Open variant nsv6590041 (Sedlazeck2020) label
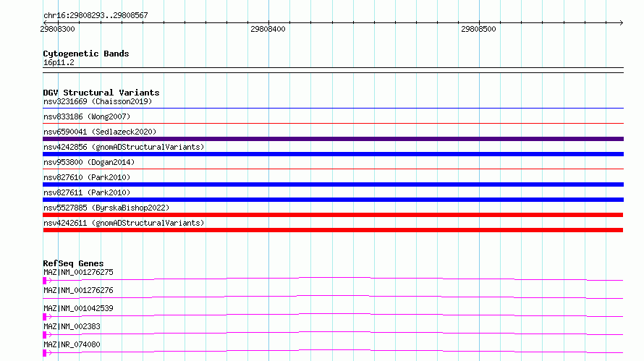 (x=100, y=132)
